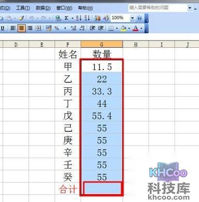Image resolution: width=199 pixels, height=202 pixels.
Task: Click the cell containing 55.4
Action: coord(102,115)
